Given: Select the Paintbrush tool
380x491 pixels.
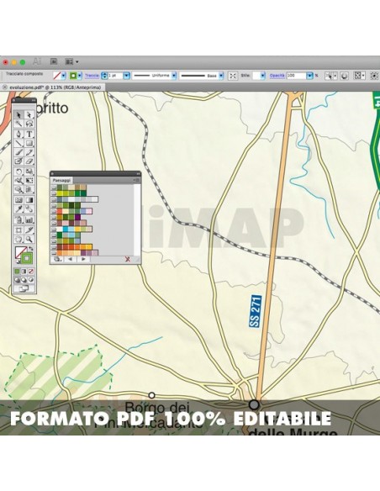Looking at the screenshot, I should point(18,152).
